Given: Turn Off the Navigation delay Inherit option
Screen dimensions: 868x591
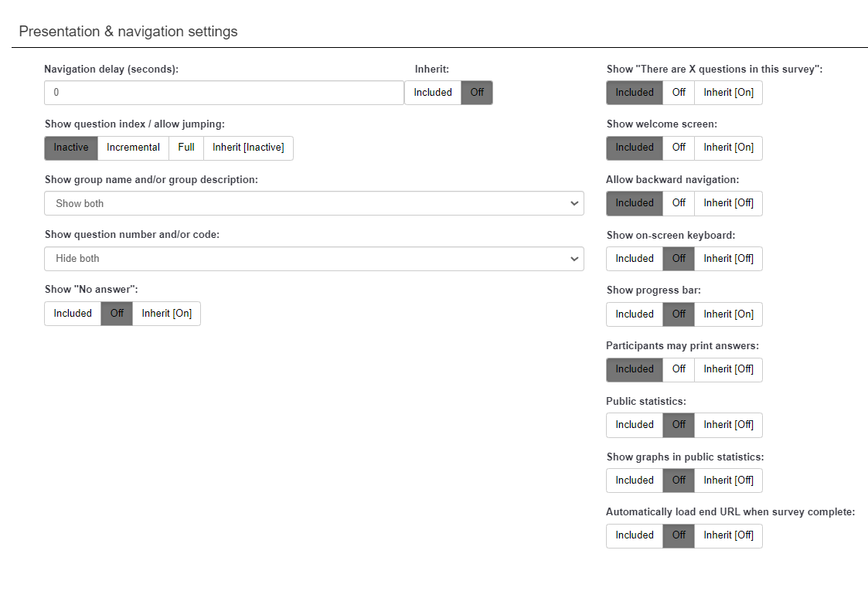Looking at the screenshot, I should pos(477,93).
